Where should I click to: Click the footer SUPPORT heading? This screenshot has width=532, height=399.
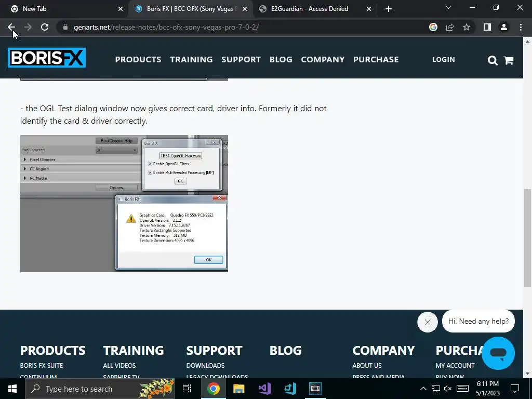pyautogui.click(x=214, y=351)
